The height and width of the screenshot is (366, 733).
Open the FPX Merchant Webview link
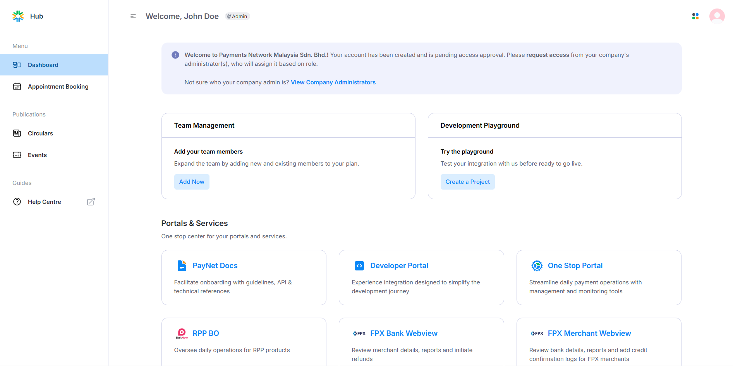click(589, 334)
